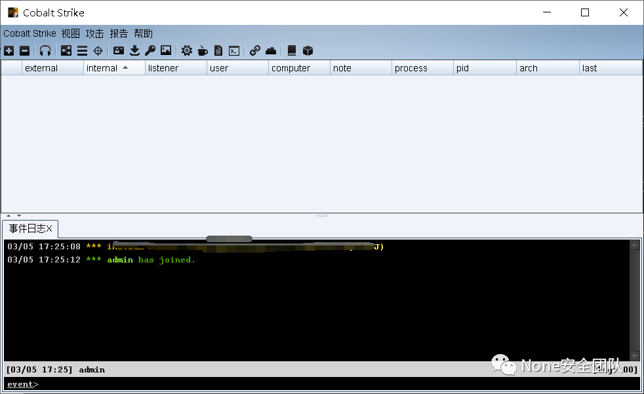This screenshot has width=644, height=394.
Task: Sort sessions by last column header
Action: click(x=611, y=68)
